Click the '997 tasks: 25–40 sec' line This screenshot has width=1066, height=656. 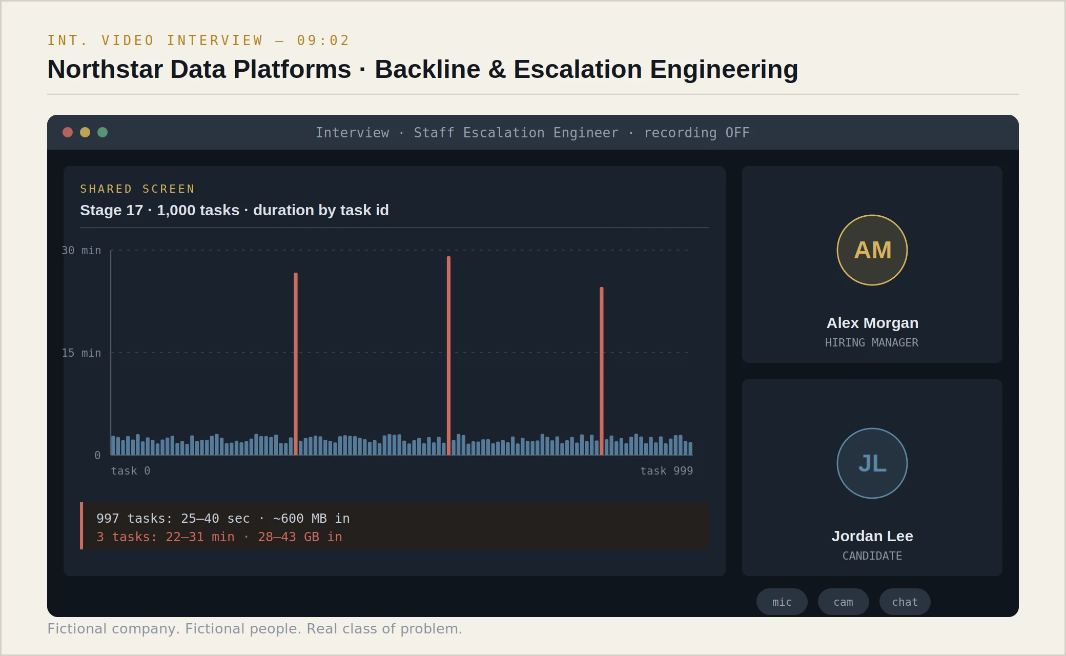coord(223,518)
